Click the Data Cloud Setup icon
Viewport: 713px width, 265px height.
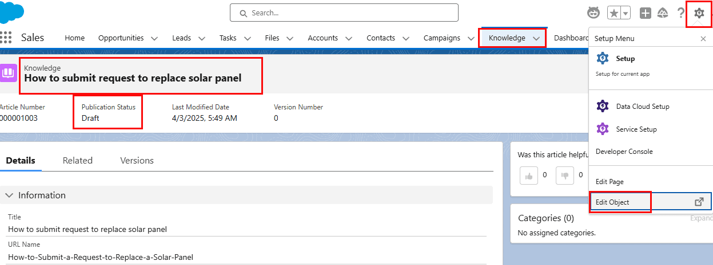click(x=603, y=106)
